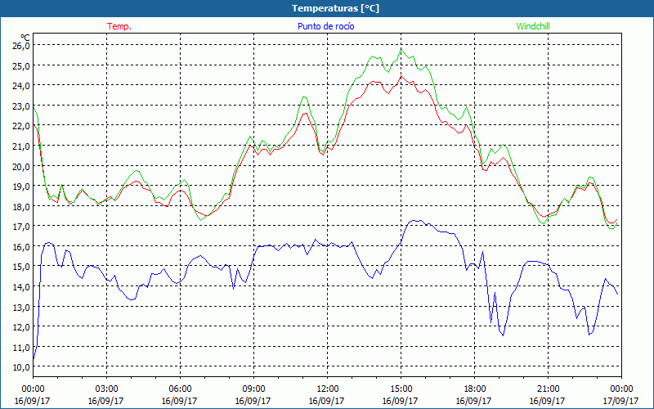
Task: Click the °C unit label on axis
Action: (25, 37)
